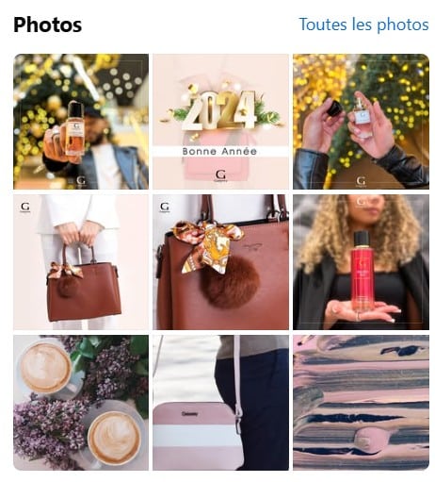
Task: Click the red perfume bottle on woman's palm
Action: (362, 272)
